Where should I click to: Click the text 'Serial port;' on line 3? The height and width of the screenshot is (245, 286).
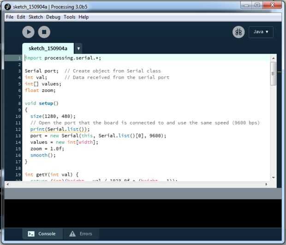click(42, 71)
